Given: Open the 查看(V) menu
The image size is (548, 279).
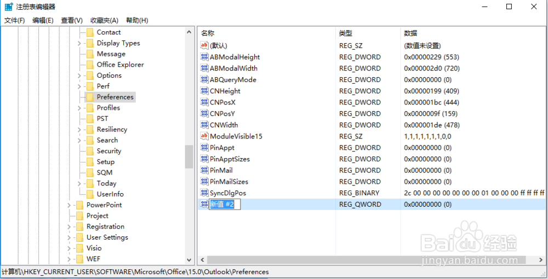Looking at the screenshot, I should [x=72, y=21].
